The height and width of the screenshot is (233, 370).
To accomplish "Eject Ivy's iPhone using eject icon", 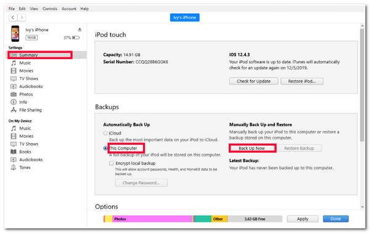I will coord(80,30).
